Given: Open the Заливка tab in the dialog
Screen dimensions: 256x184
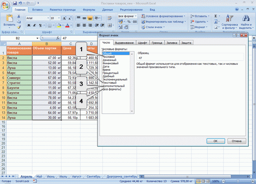Looking at the screenshot, I should point(172,43).
